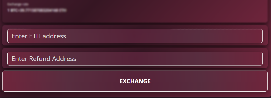Click the Exchange rate label above the value

(16, 4)
